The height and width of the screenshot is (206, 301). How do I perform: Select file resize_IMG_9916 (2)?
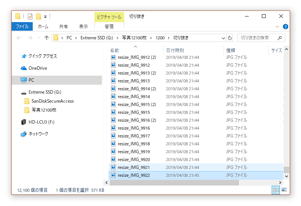click(137, 120)
